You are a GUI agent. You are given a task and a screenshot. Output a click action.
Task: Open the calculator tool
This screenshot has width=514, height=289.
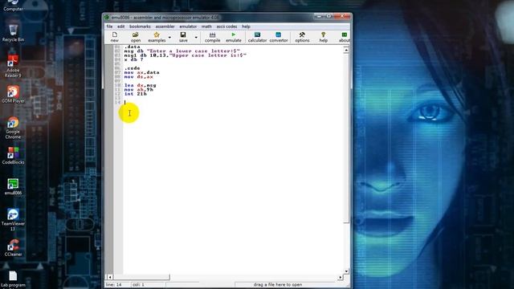(257, 37)
